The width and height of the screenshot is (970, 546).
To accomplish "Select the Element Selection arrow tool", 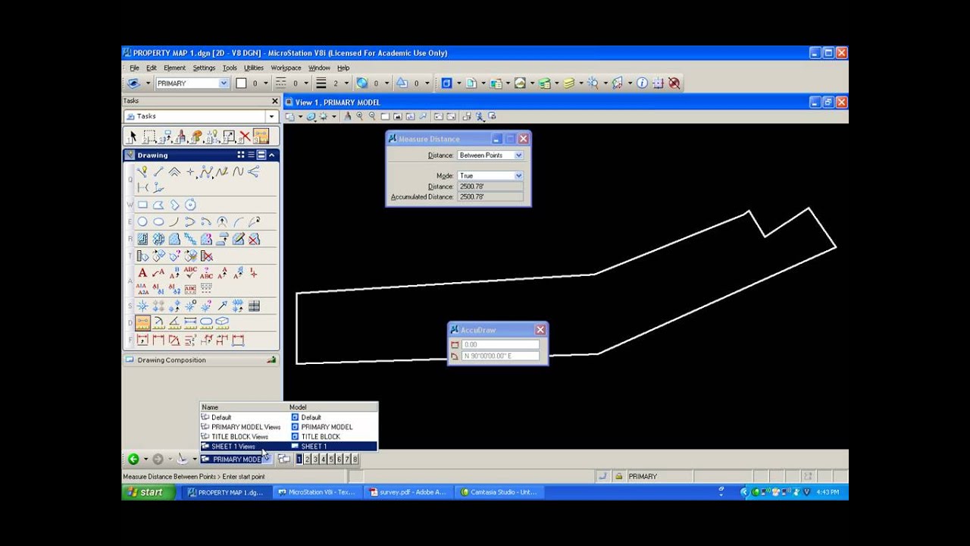I will tap(133, 136).
